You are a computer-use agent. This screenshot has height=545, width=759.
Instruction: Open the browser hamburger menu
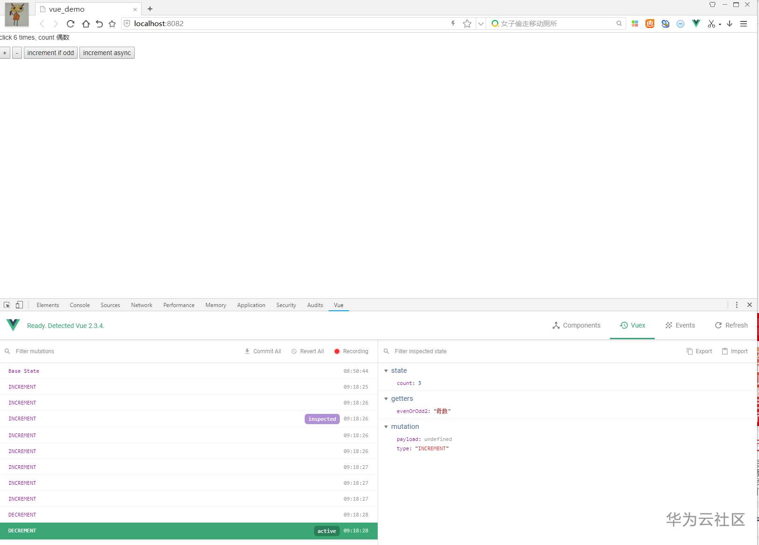(x=744, y=24)
